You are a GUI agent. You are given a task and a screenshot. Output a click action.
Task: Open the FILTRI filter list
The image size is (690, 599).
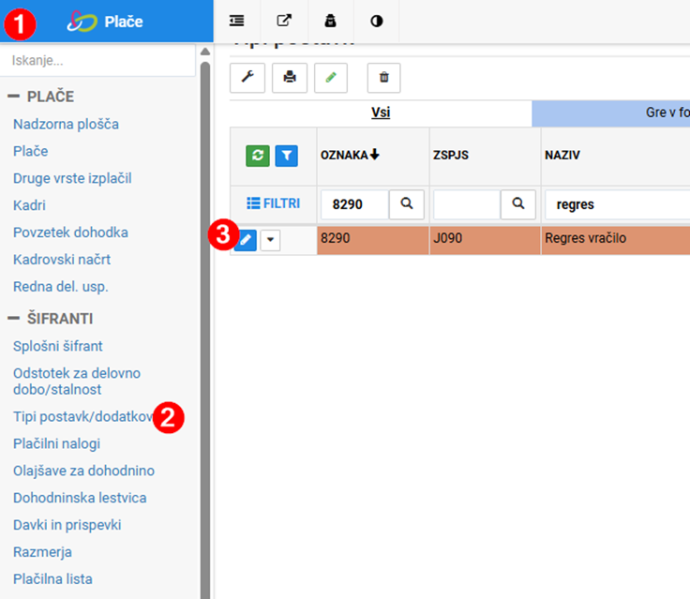tap(273, 203)
